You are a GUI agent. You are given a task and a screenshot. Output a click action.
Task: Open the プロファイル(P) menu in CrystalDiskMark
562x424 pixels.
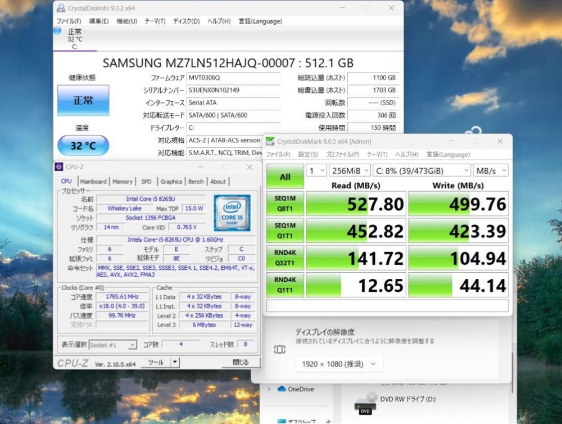(342, 155)
